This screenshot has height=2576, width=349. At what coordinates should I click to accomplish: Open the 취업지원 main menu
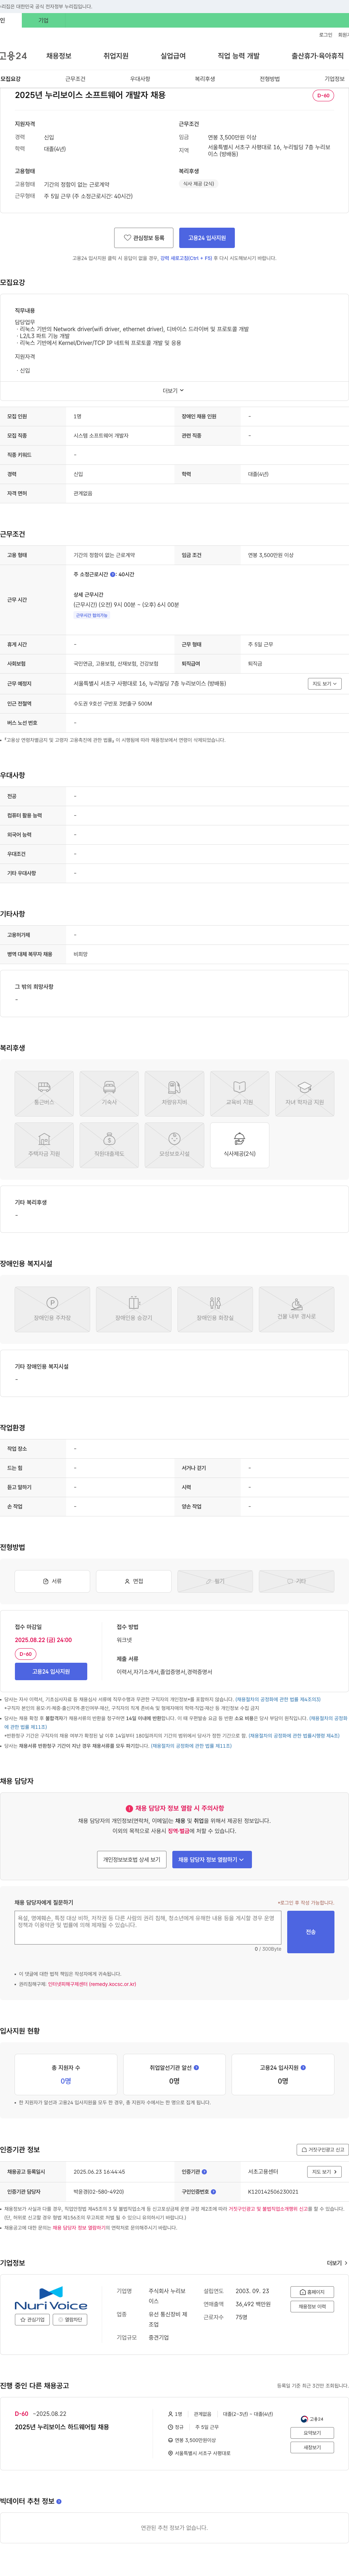coord(116,56)
